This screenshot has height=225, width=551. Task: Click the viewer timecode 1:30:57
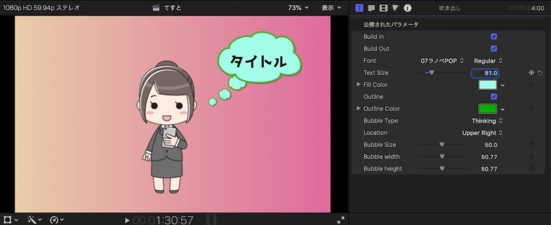click(x=163, y=220)
